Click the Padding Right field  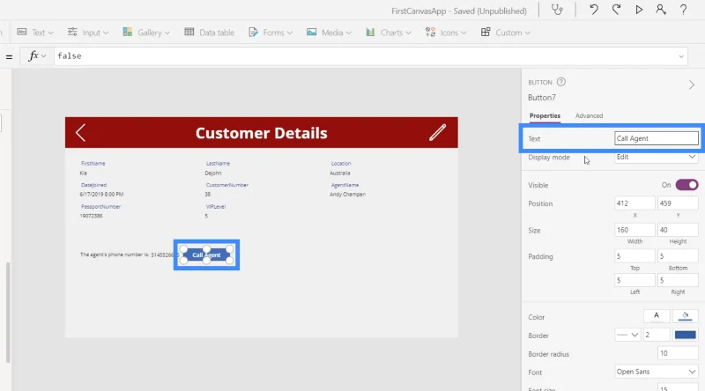[678, 280]
